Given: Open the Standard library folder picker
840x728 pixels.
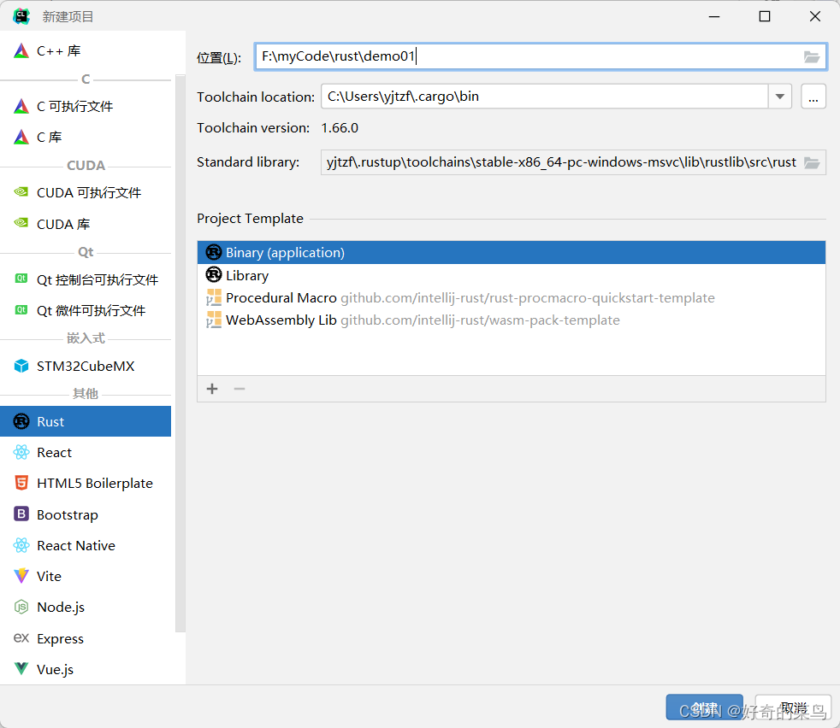Looking at the screenshot, I should point(811,162).
